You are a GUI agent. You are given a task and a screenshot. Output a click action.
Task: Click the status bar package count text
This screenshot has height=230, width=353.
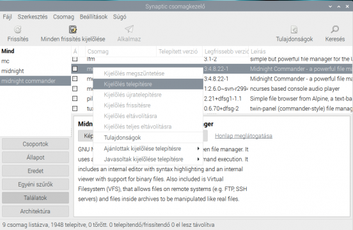(108, 225)
